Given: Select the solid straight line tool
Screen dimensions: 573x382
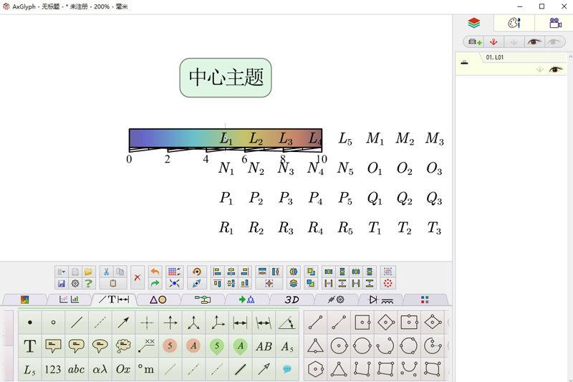Looking at the screenshot, I should pos(77,323).
